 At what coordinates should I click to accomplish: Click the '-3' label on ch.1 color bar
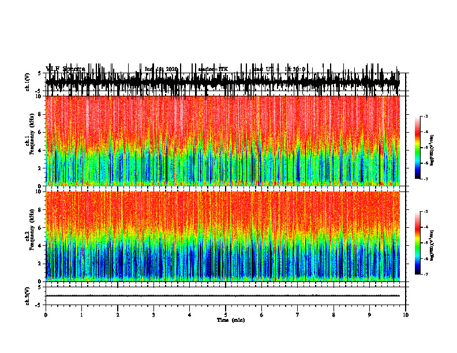(x=425, y=116)
